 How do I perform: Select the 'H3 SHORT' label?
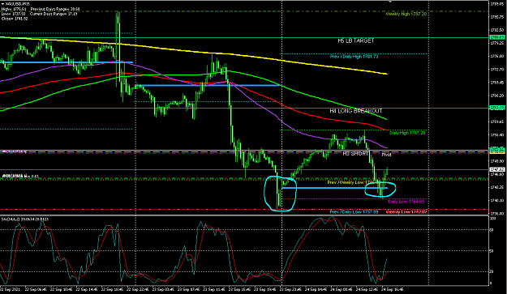pos(355,154)
